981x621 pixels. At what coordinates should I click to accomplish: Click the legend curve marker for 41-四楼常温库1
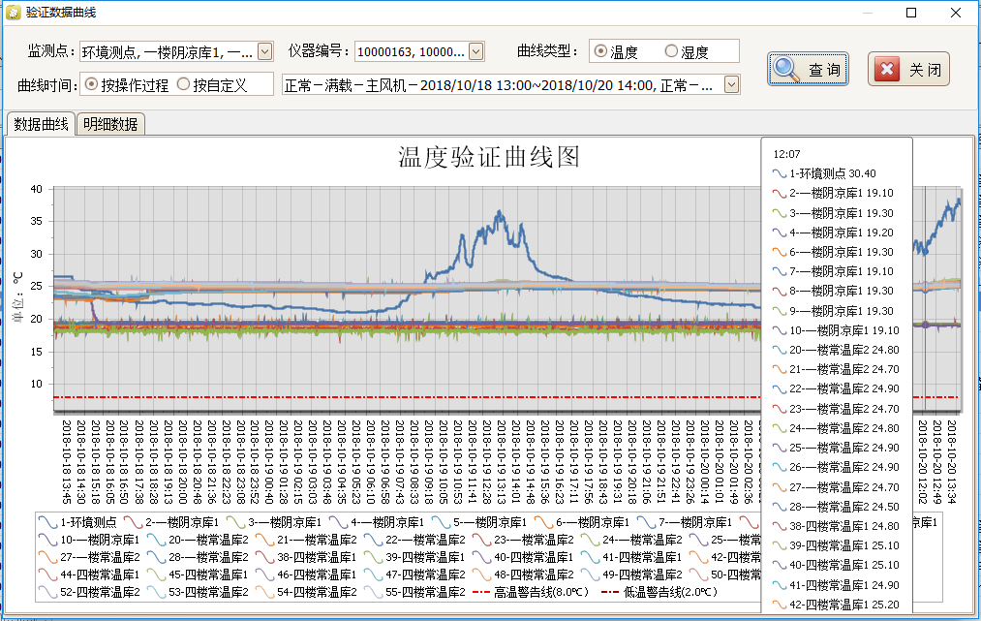click(x=590, y=557)
